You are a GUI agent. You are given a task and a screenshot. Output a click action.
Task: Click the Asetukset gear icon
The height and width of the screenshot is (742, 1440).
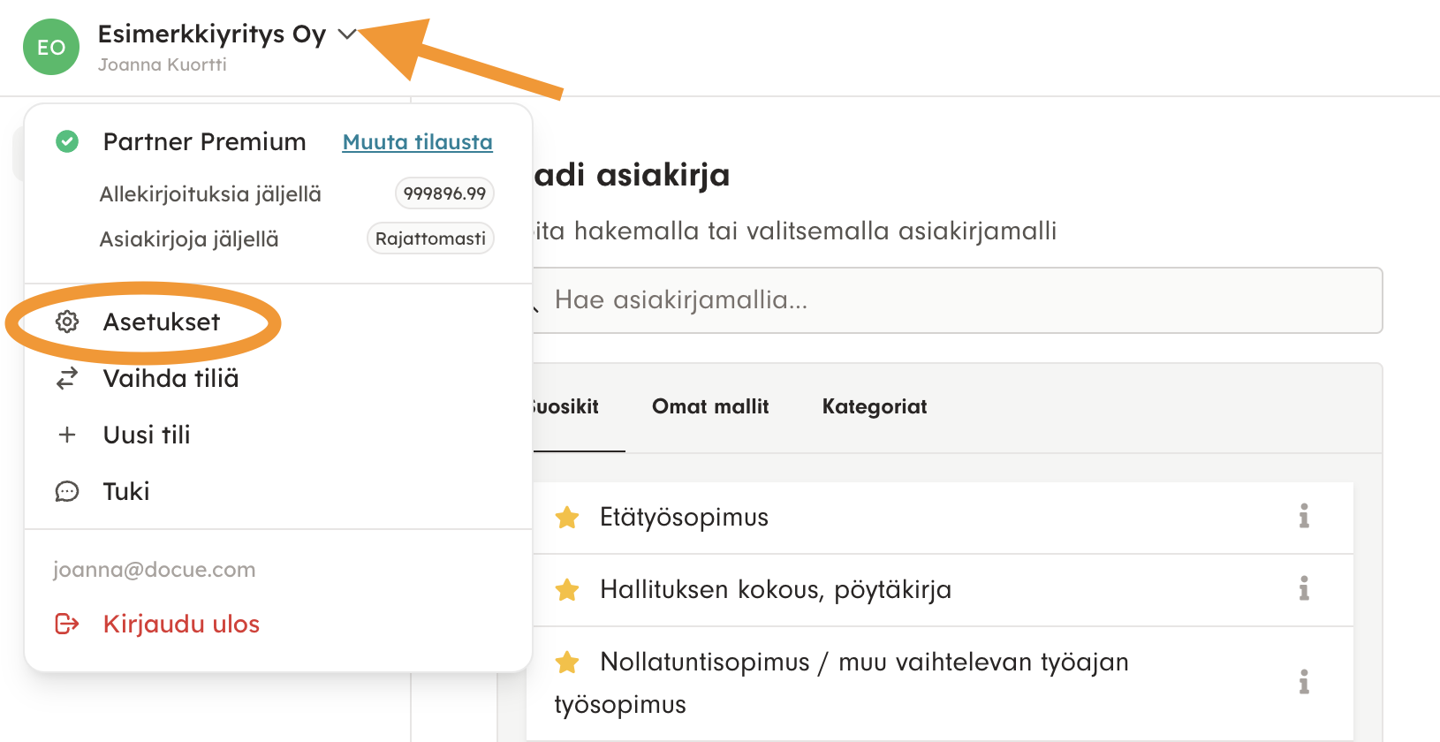67,322
